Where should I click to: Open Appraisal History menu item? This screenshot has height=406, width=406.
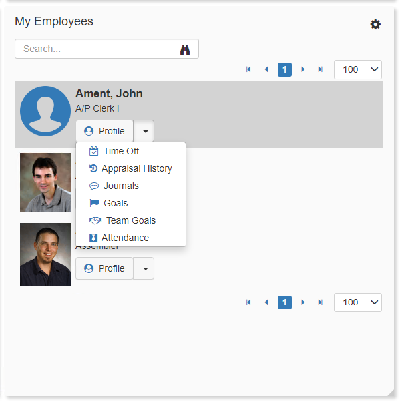pyautogui.click(x=136, y=168)
